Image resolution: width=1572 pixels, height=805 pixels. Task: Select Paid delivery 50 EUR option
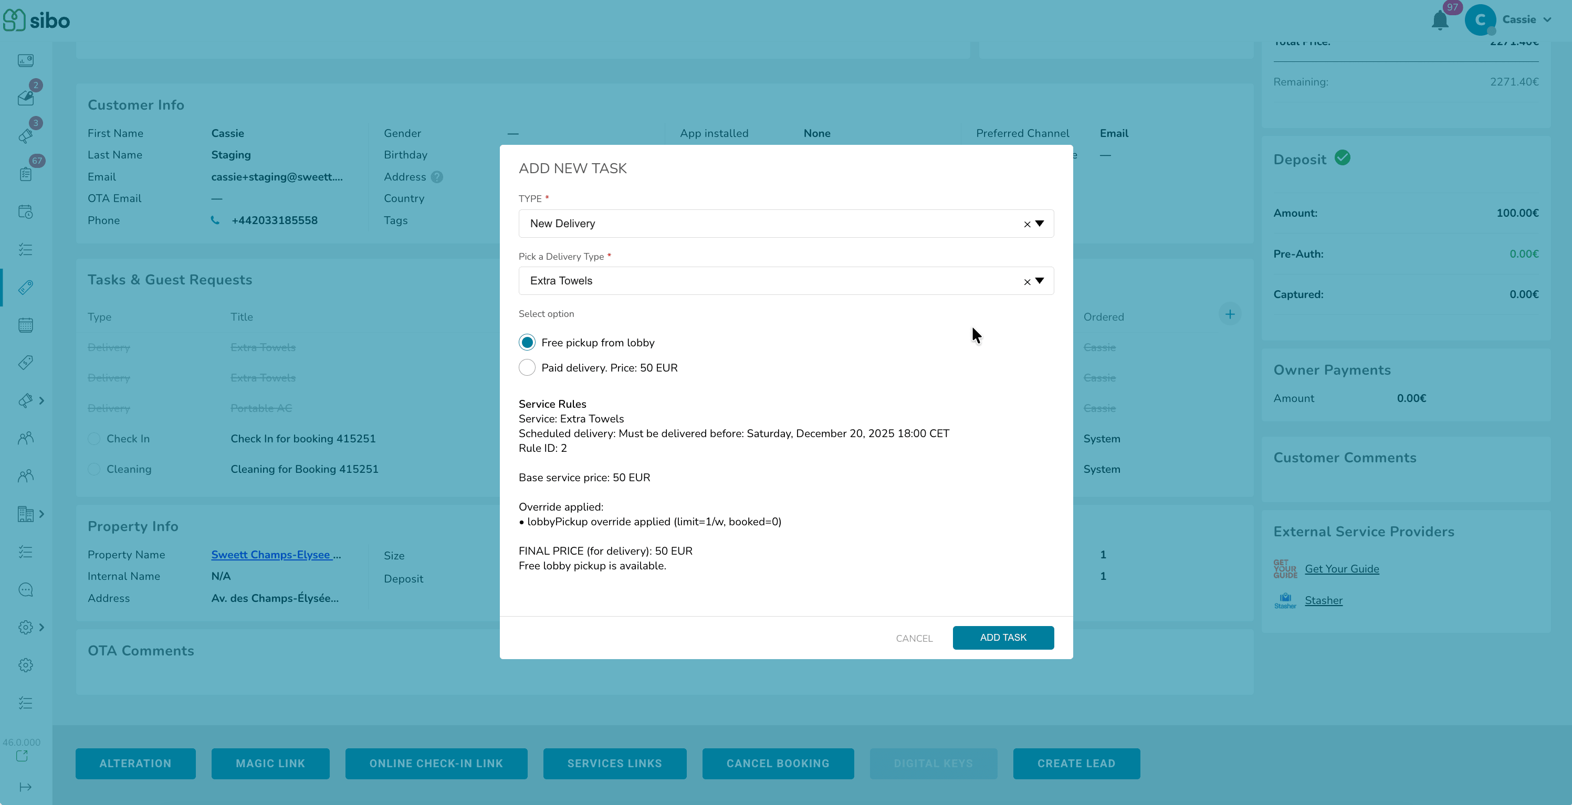coord(527,367)
